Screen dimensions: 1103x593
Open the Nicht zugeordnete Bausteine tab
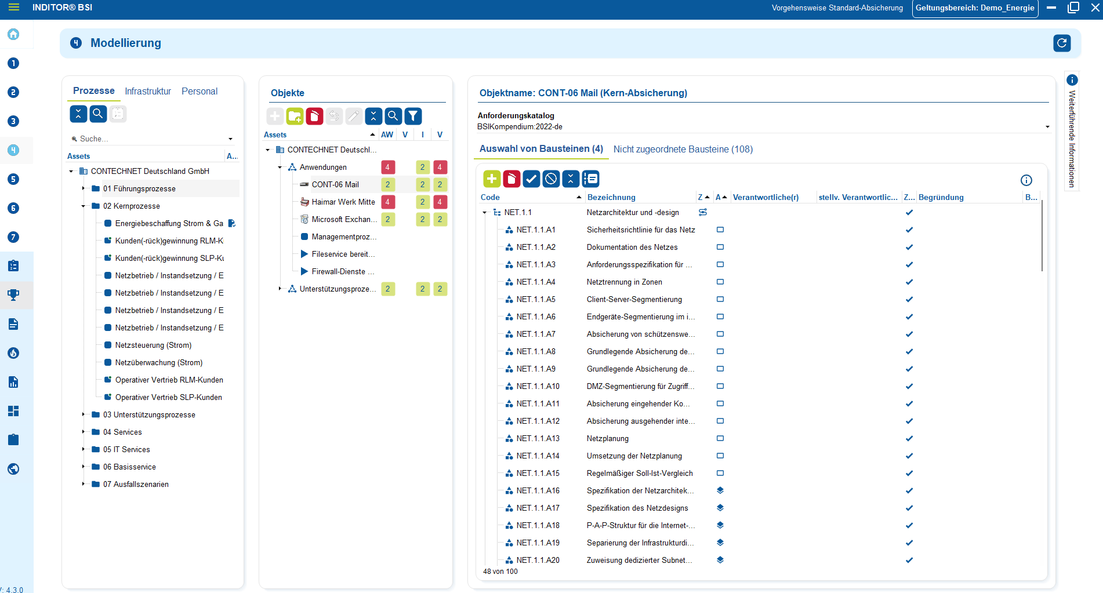tap(683, 149)
